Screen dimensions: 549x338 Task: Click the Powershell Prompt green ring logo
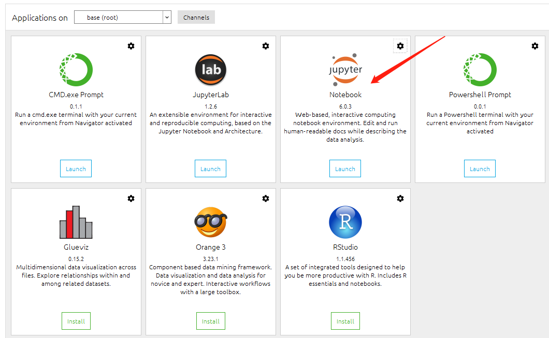point(480,70)
